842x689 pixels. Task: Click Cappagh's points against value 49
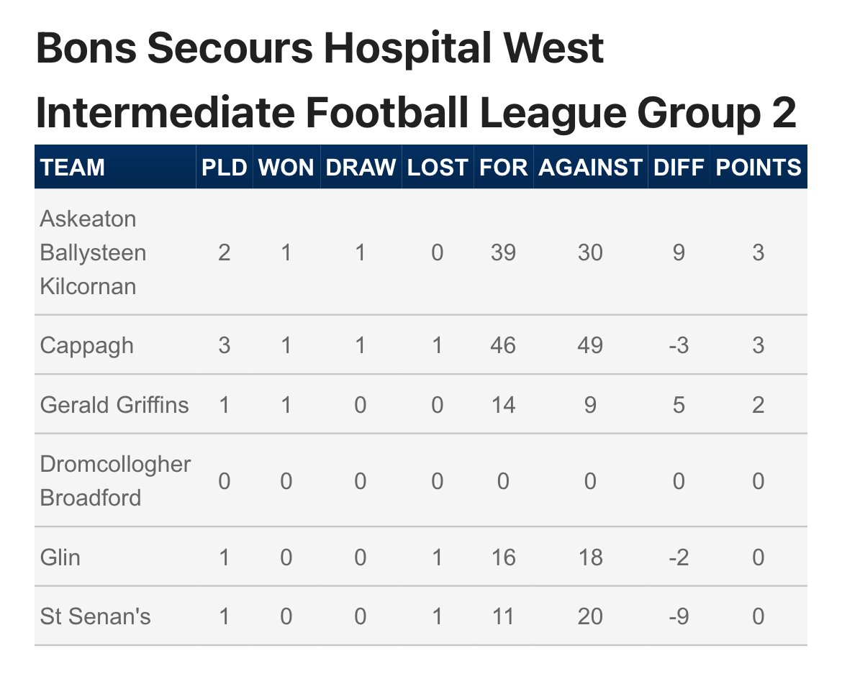click(x=590, y=345)
